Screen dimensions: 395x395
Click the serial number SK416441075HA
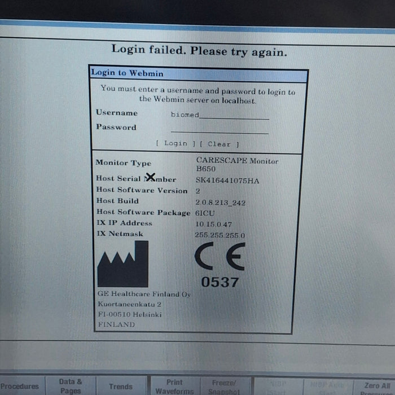pyautogui.click(x=227, y=181)
